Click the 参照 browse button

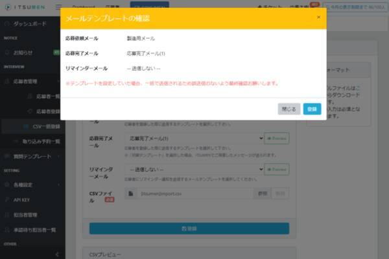263,194
